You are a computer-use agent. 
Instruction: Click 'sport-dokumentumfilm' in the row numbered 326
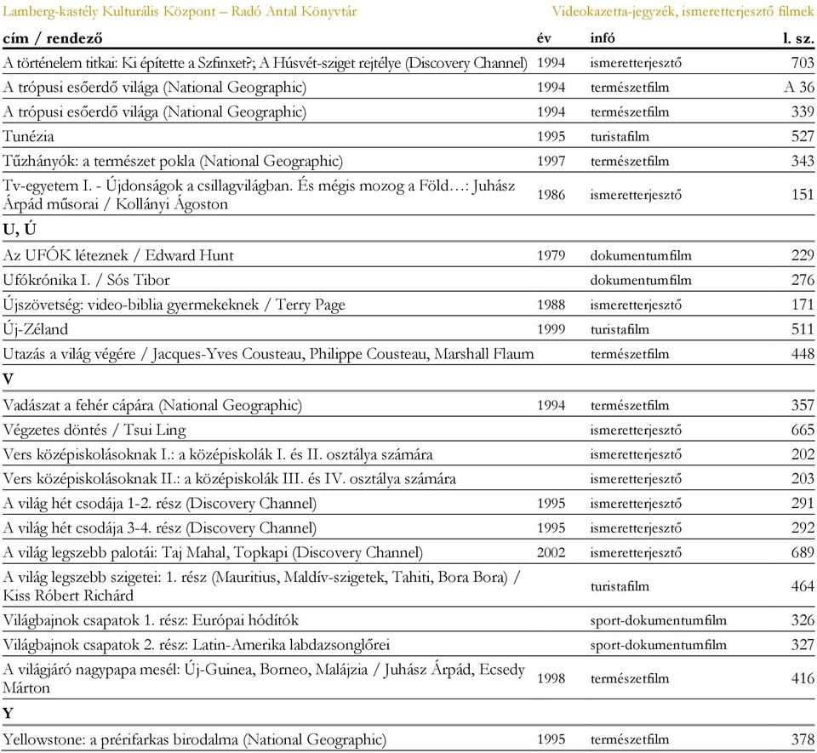(658, 621)
